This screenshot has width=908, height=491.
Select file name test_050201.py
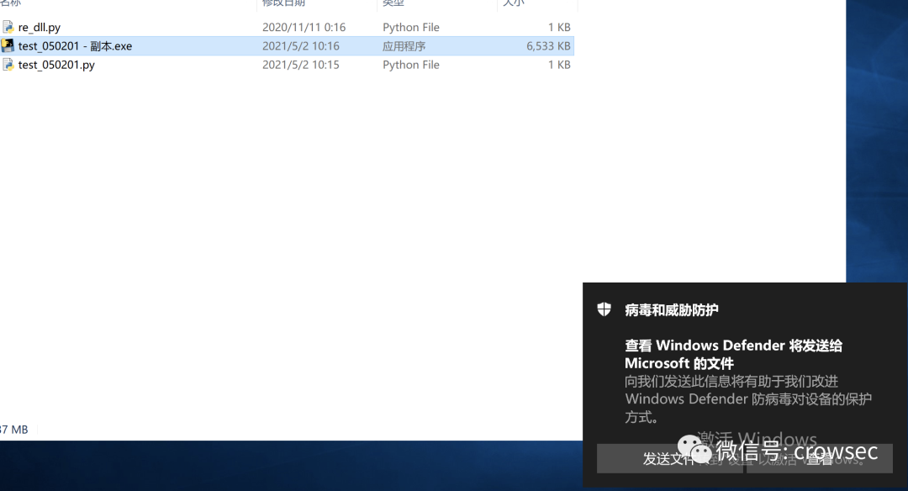tap(57, 65)
